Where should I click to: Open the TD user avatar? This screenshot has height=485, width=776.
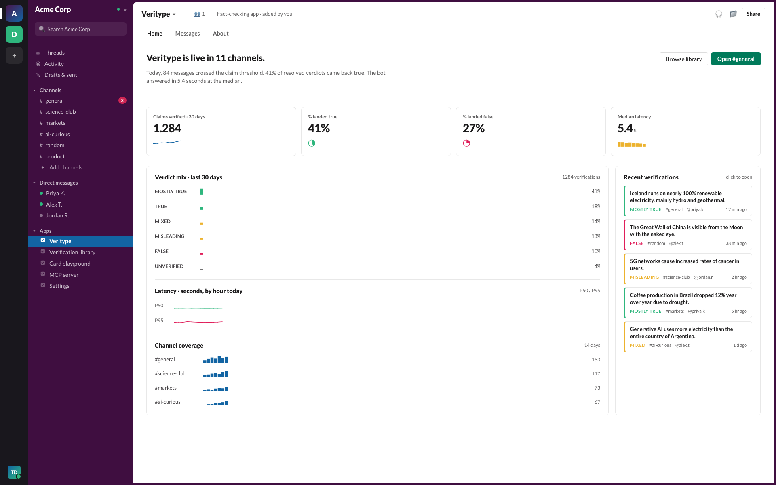click(x=14, y=472)
